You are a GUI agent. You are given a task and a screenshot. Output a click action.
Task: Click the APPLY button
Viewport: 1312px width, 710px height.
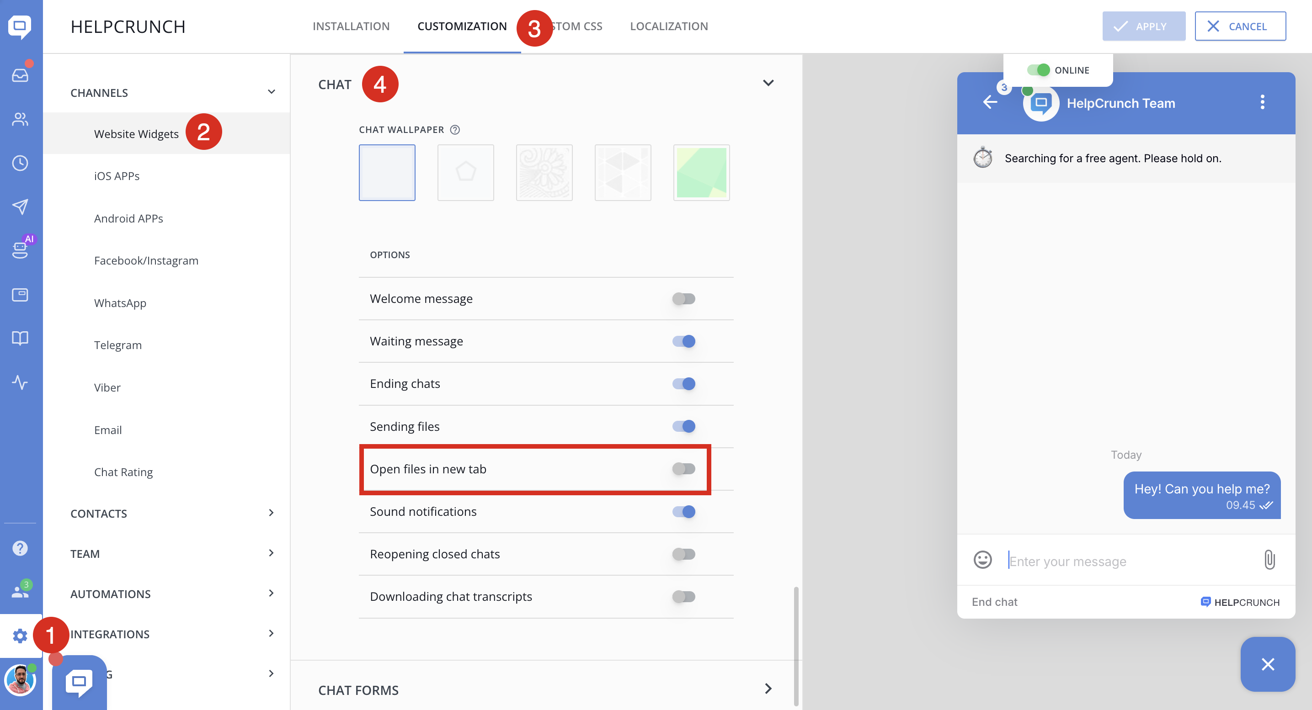pyautogui.click(x=1143, y=26)
